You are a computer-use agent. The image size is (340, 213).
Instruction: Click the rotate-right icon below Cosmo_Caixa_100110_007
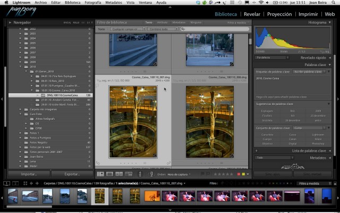point(168,163)
